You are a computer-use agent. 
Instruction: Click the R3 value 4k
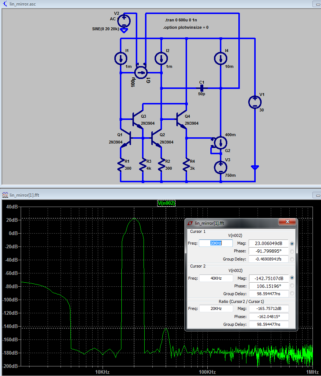(x=149, y=168)
